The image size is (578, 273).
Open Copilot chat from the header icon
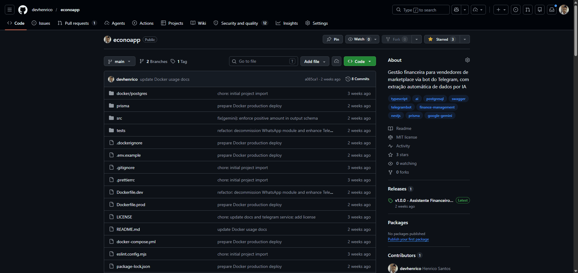tap(456, 10)
